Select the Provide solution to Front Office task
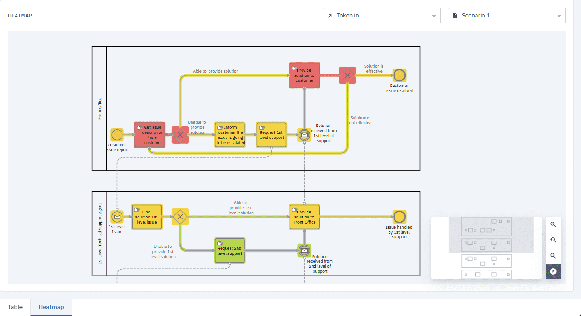 (x=304, y=217)
